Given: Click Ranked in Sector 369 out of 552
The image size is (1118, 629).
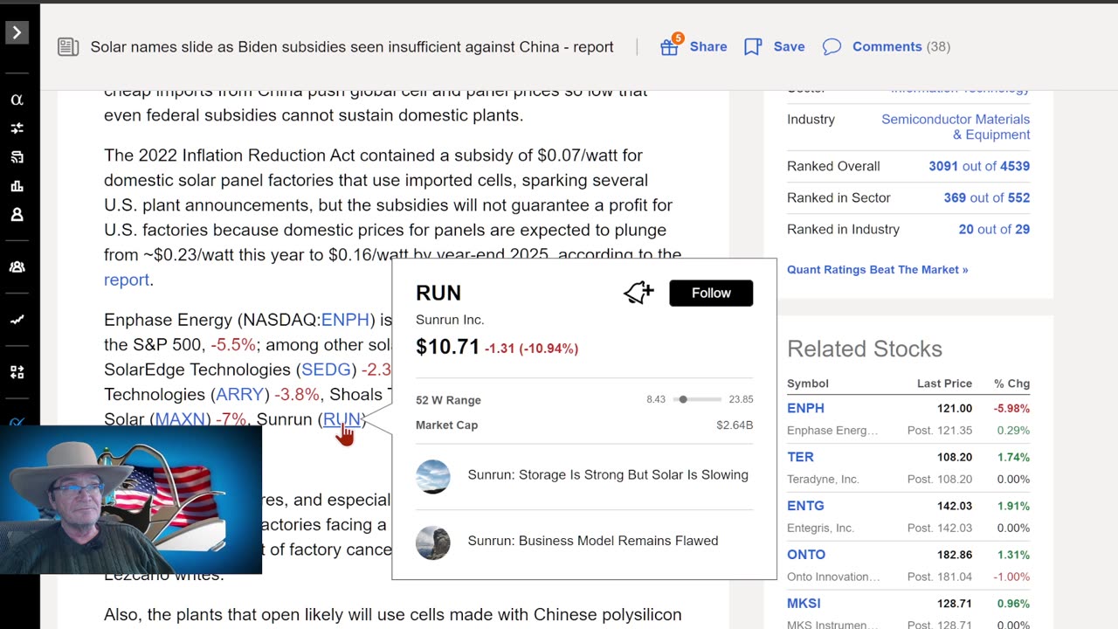Looking at the screenshot, I should [986, 197].
